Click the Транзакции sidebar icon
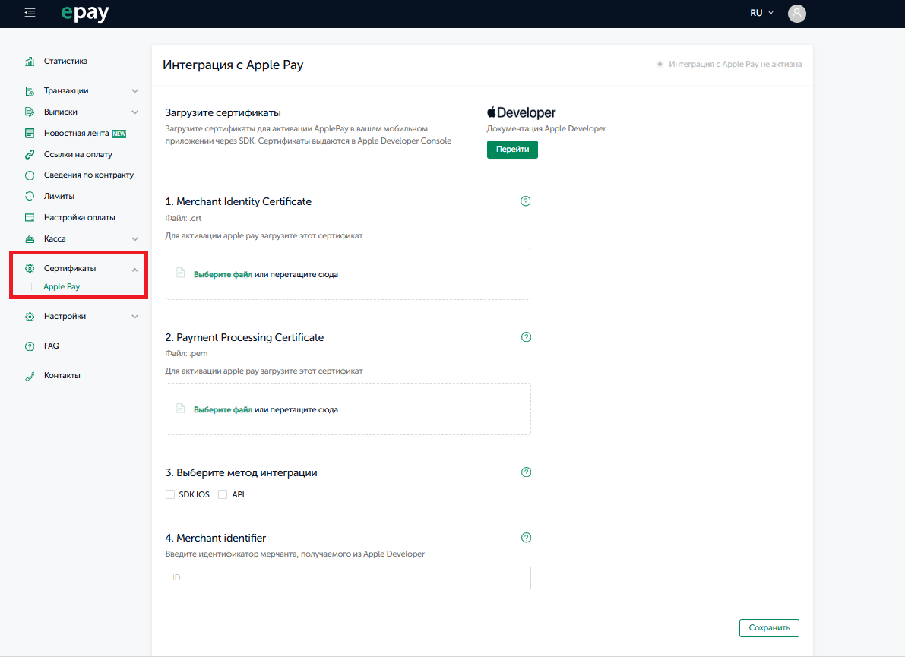 pyautogui.click(x=30, y=91)
